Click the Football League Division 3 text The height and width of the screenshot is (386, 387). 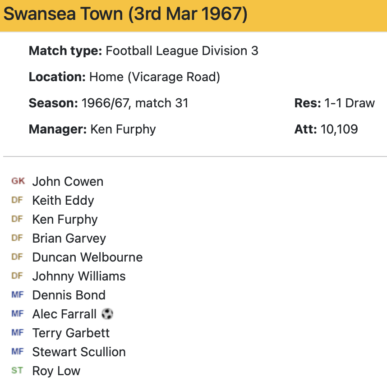pyautogui.click(x=182, y=51)
